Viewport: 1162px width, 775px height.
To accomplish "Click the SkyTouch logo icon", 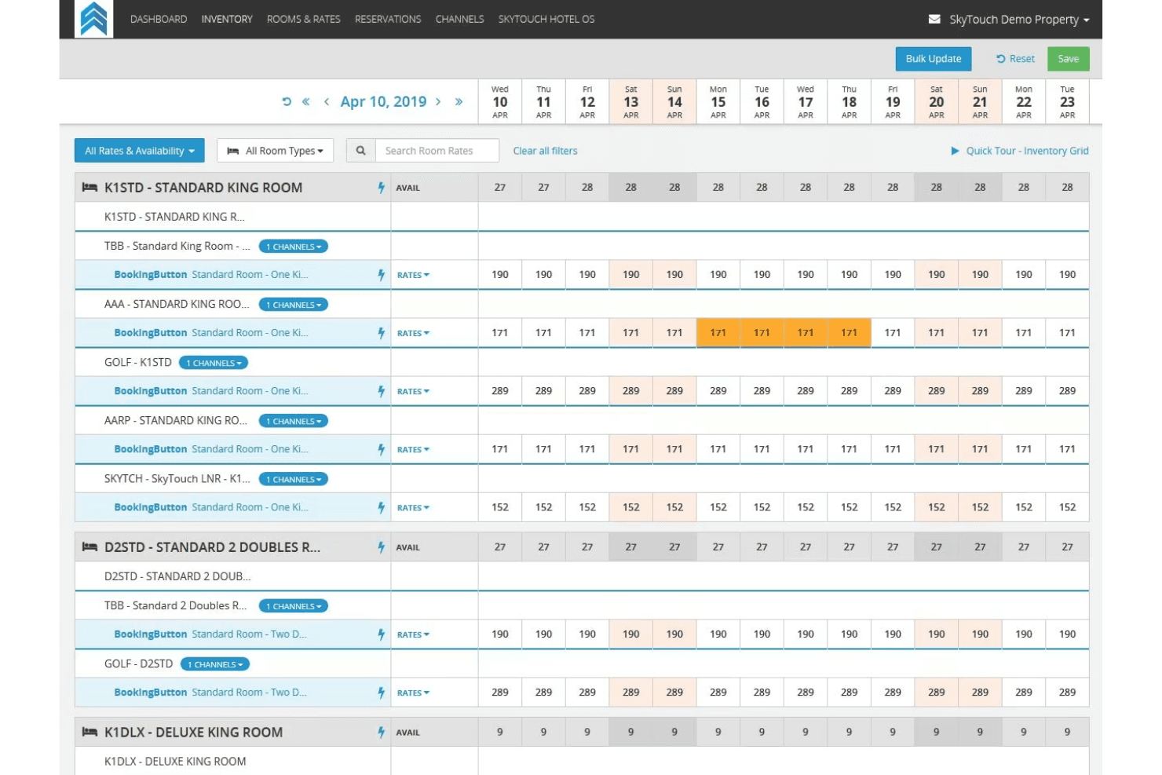I will pyautogui.click(x=93, y=19).
